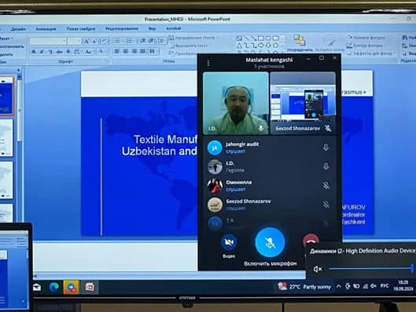
Task: Open Заливка фигуры shape fill dropdown
Action: (367, 38)
